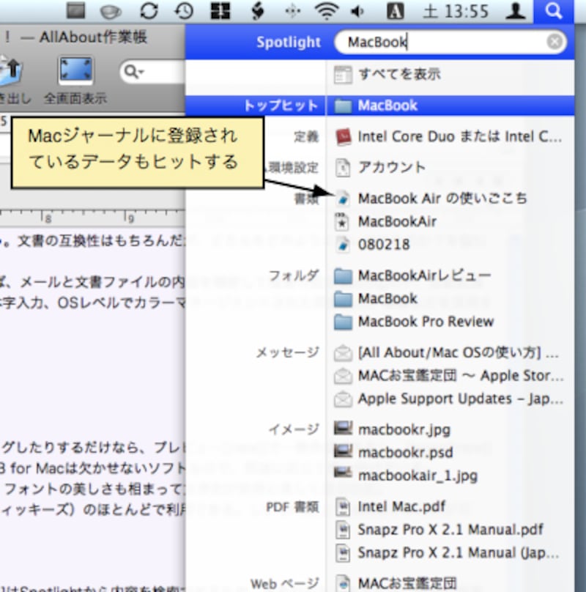Open the top hit MacBook folder
The image size is (586, 592).
(387, 106)
